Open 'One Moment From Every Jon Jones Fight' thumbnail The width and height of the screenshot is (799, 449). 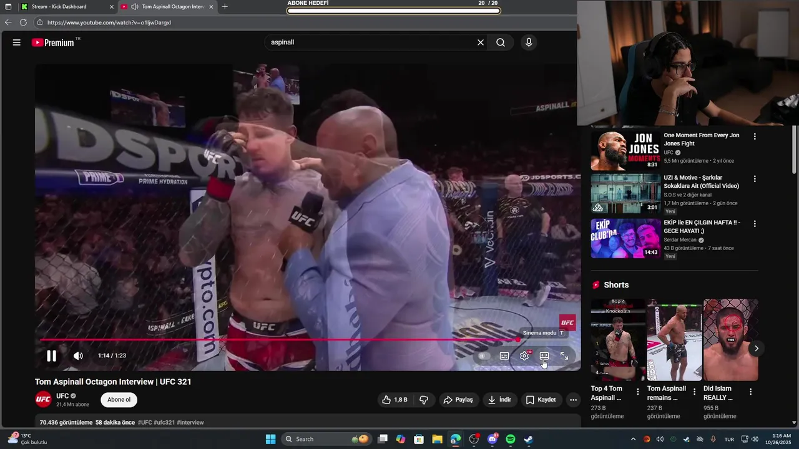[x=625, y=150]
